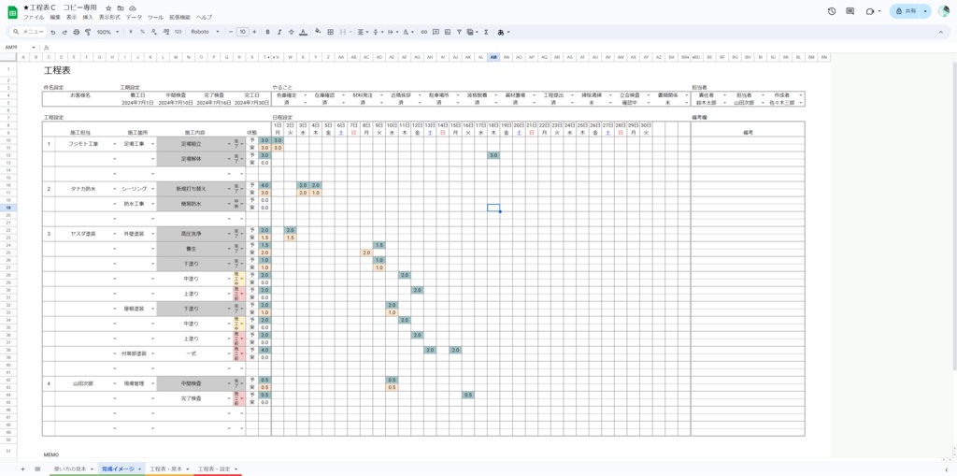Open the 編集 menu
This screenshot has height=476, width=957.
pyautogui.click(x=55, y=18)
